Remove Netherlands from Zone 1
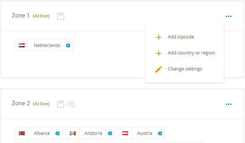 [x=68, y=46]
